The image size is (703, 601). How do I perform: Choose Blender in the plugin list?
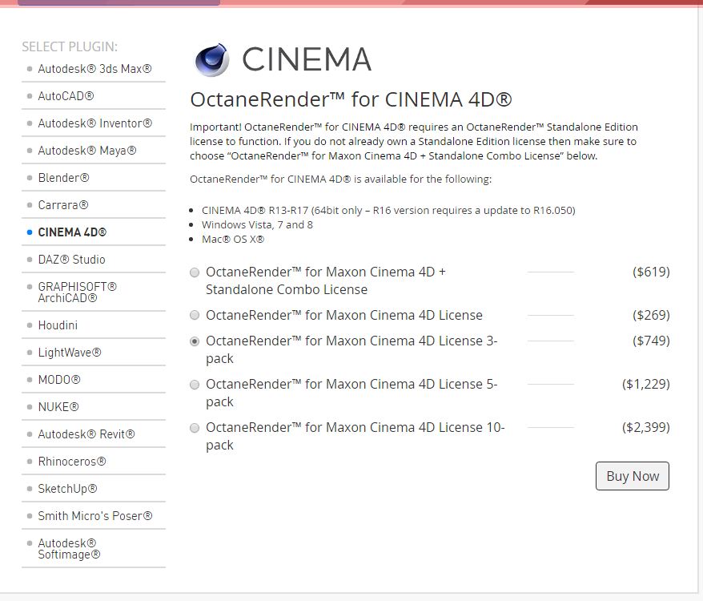tap(64, 178)
